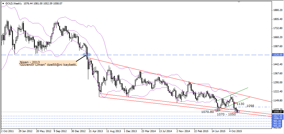The width and height of the screenshot is (284, 134).
Task: Select the blue ellipse on the 1520 line
Action: coord(87,55)
